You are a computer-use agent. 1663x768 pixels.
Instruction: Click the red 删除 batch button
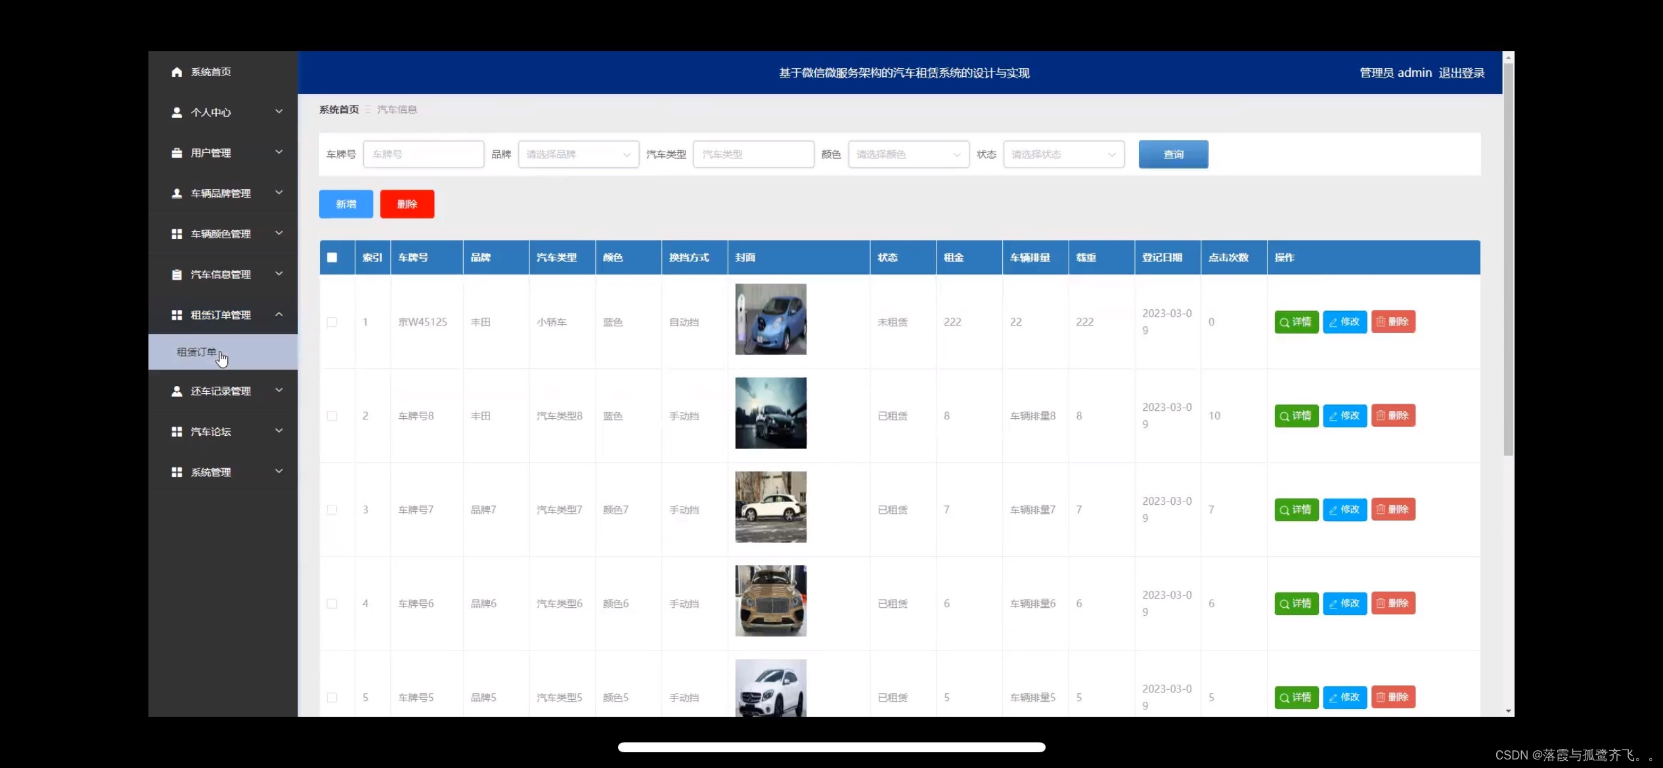click(x=407, y=204)
